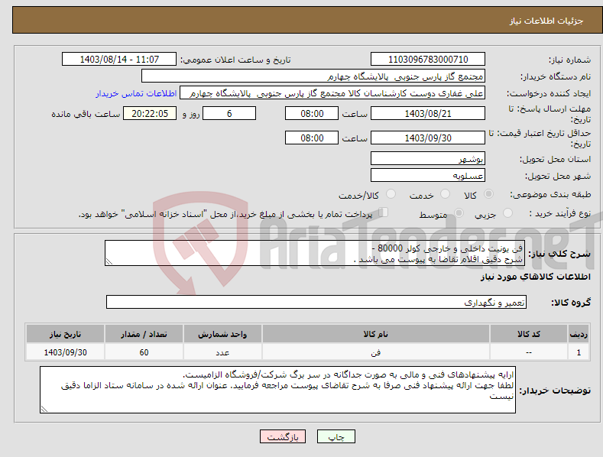The image size is (603, 457).
Task: Click the شماره نیاز field 1103096783000710
Action: 428,60
